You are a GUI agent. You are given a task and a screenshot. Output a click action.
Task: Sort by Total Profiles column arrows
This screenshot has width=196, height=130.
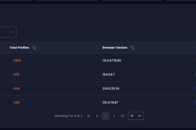[x=34, y=48]
